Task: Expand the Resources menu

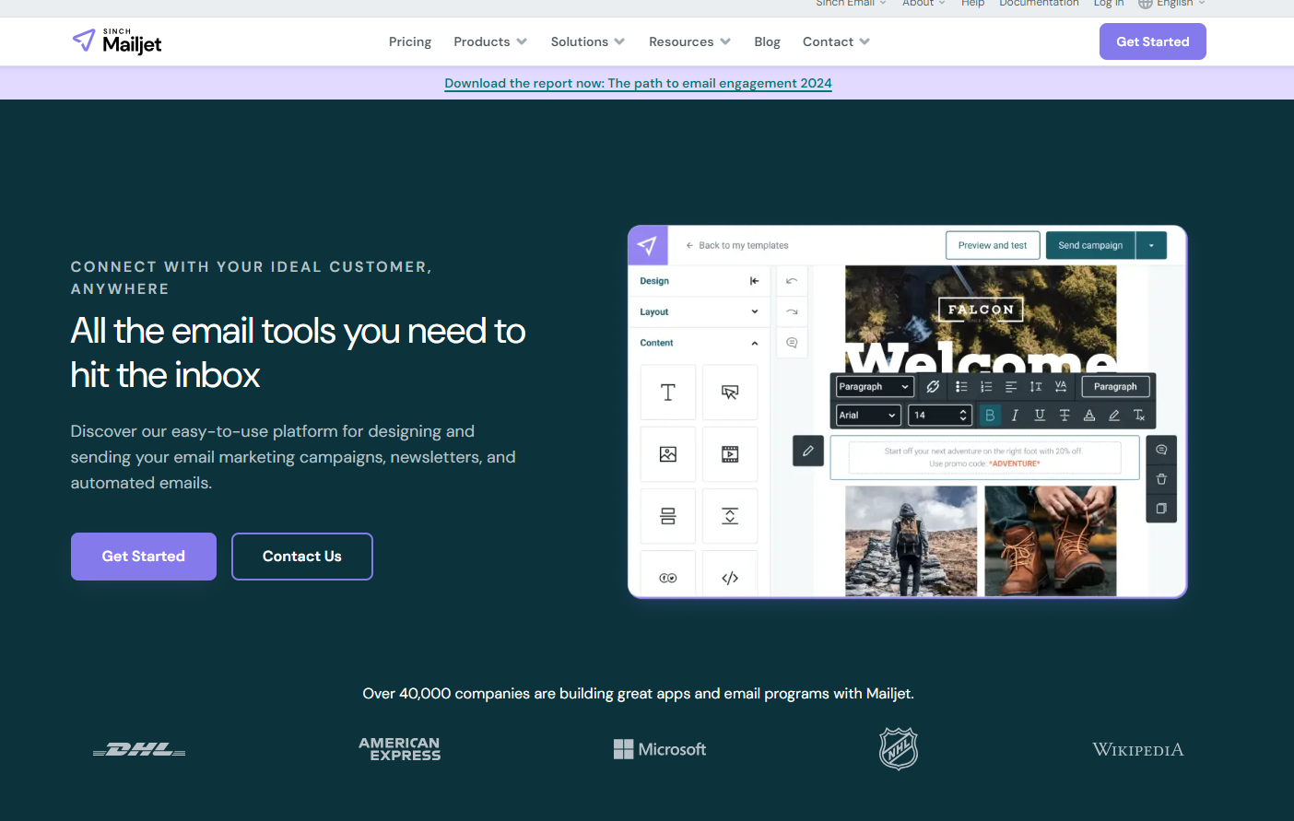Action: (690, 41)
